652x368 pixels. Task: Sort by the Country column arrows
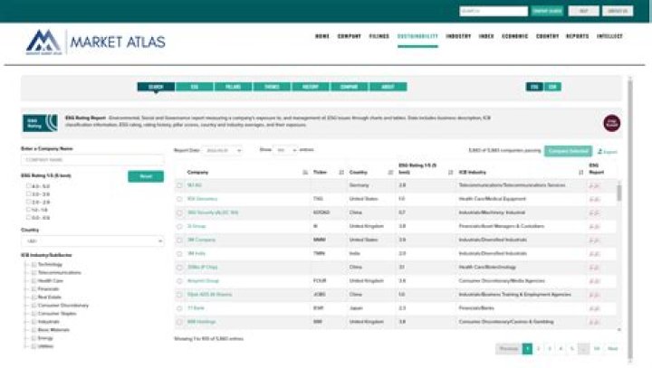click(390, 173)
